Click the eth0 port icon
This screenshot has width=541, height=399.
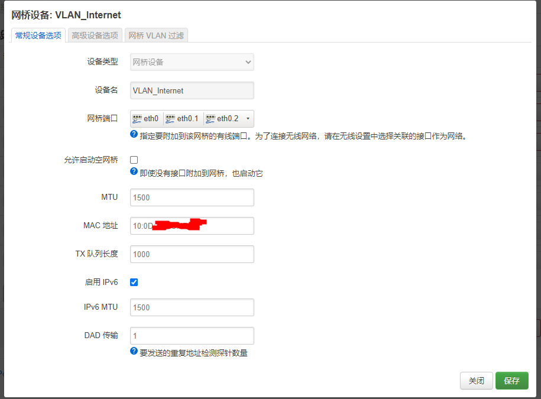(x=137, y=119)
